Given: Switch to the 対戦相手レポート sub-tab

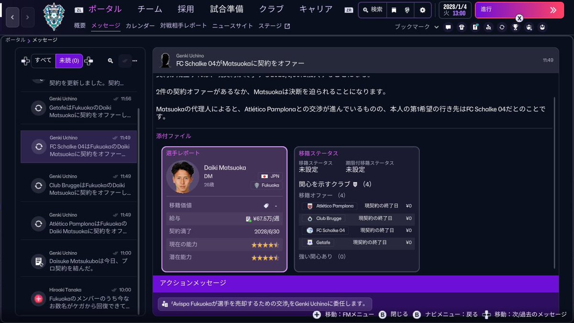Looking at the screenshot, I should tap(184, 26).
